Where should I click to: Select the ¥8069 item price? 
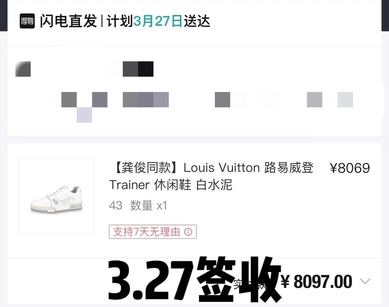[x=350, y=168]
